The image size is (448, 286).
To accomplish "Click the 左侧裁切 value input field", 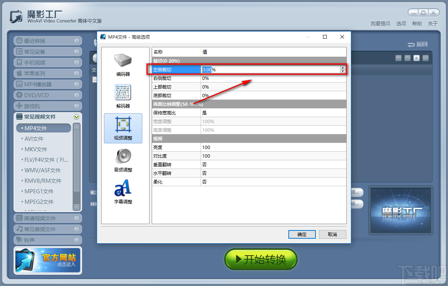I will [x=271, y=69].
